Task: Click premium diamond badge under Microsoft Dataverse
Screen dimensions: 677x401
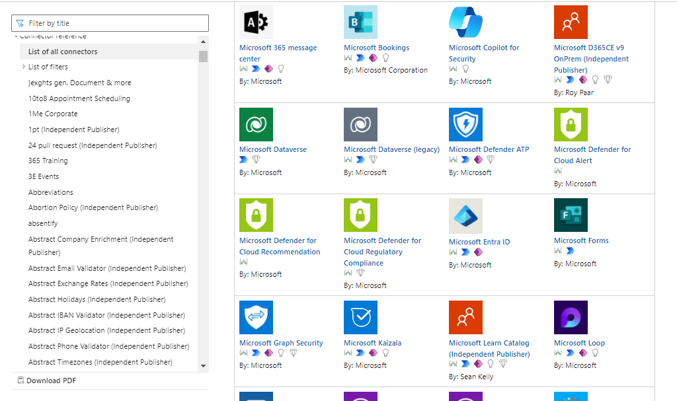Action: pos(256,160)
